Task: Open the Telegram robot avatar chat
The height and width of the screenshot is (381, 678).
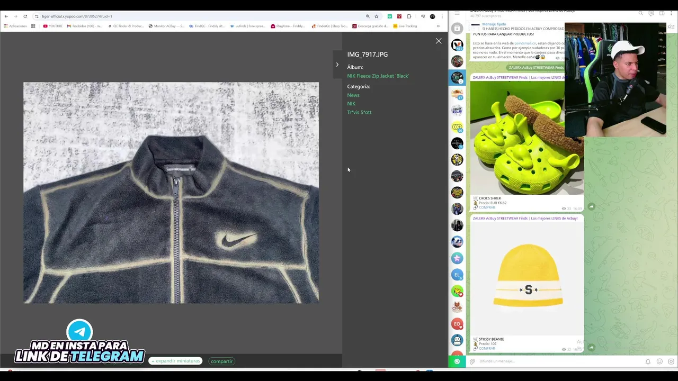Action: click(x=457, y=340)
